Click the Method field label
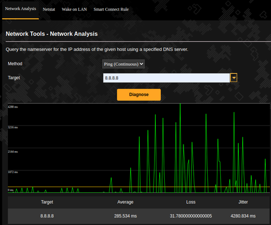271x225 pixels. [x=15, y=64]
